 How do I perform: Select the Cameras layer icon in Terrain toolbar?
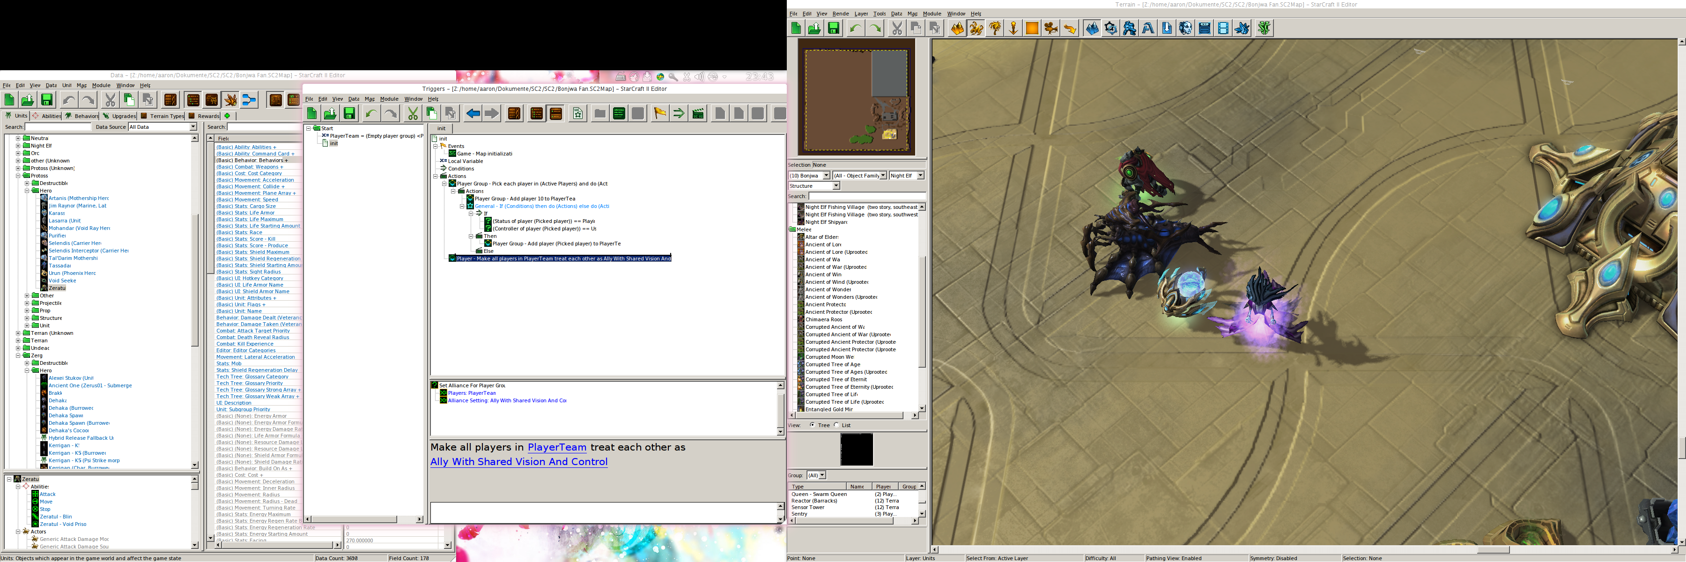tap(1051, 28)
